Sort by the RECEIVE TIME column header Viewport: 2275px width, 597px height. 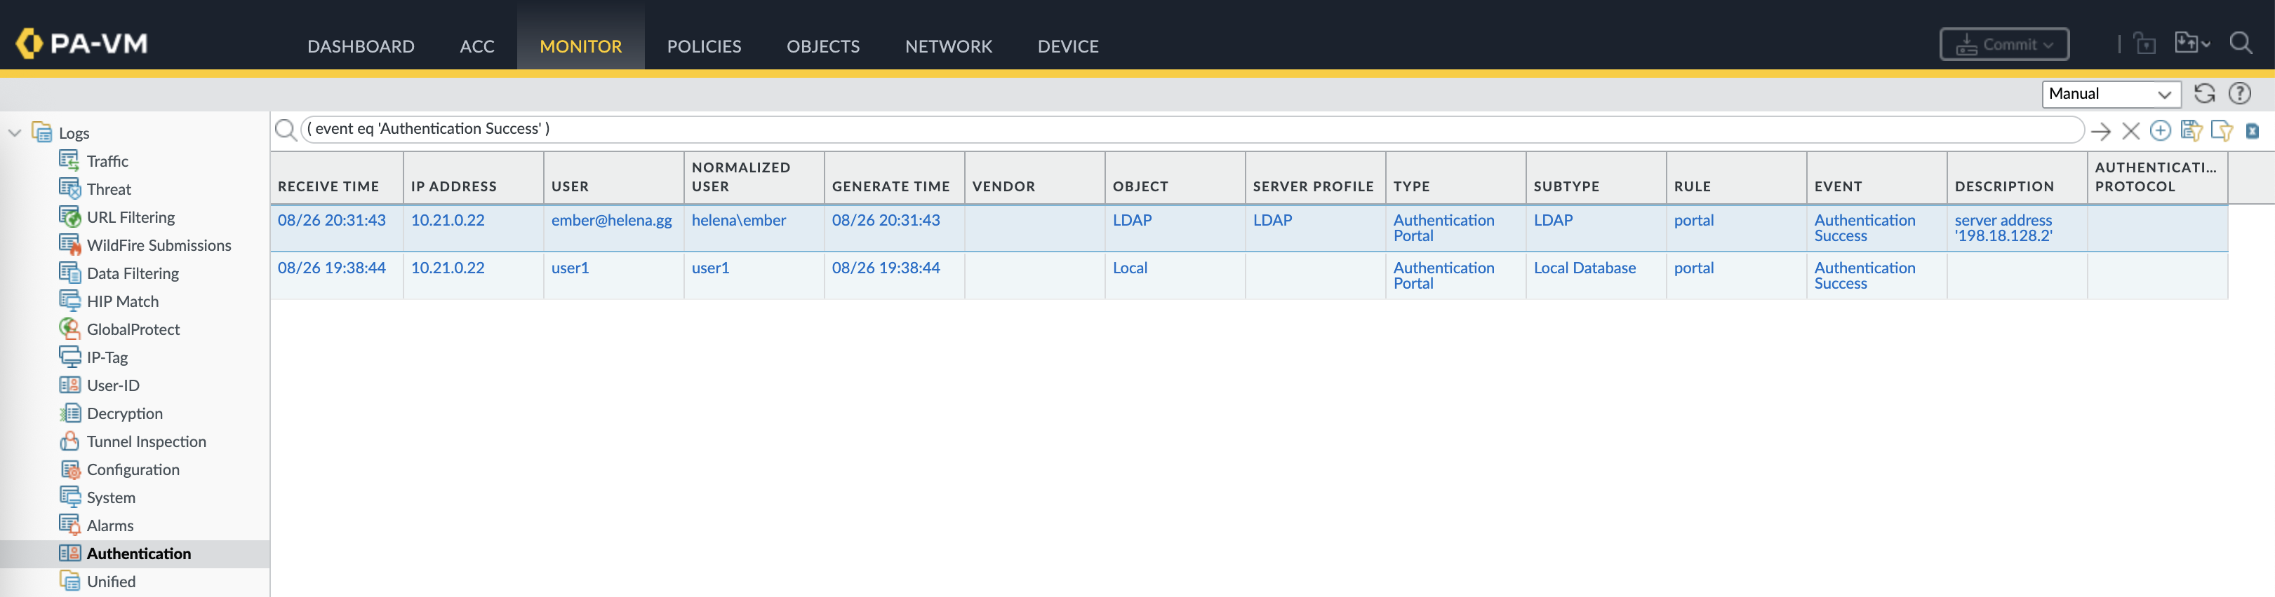(x=328, y=186)
